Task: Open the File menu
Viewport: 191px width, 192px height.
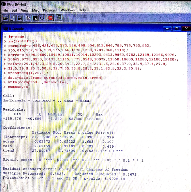Action: tap(5, 10)
